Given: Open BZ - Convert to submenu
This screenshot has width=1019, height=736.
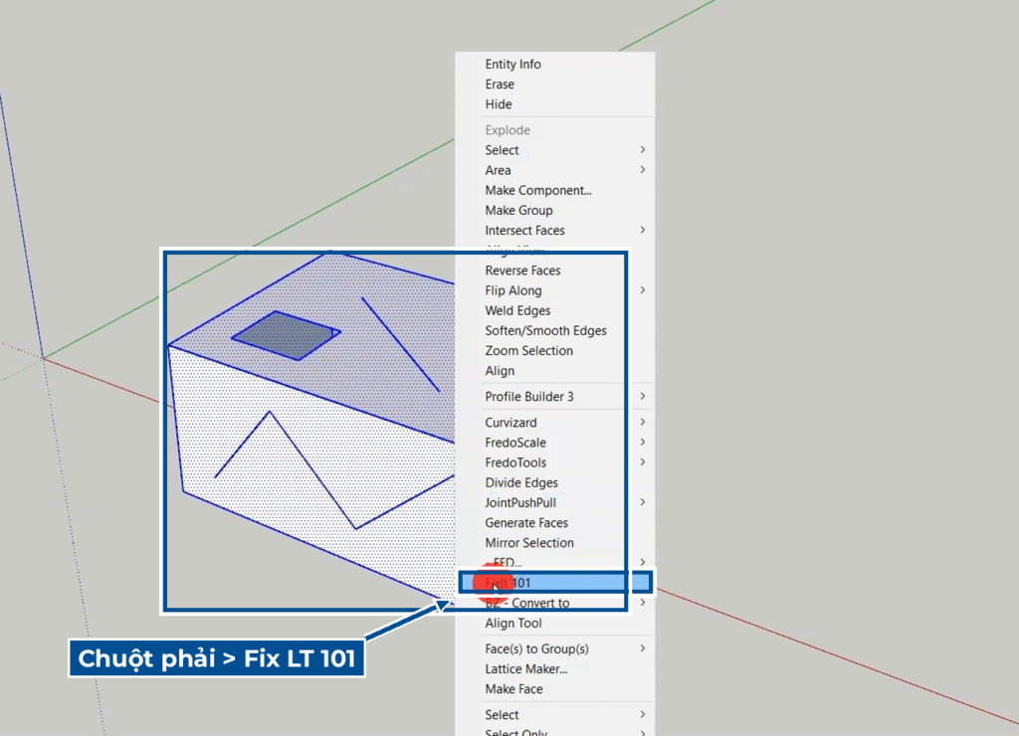Looking at the screenshot, I should click(x=554, y=603).
